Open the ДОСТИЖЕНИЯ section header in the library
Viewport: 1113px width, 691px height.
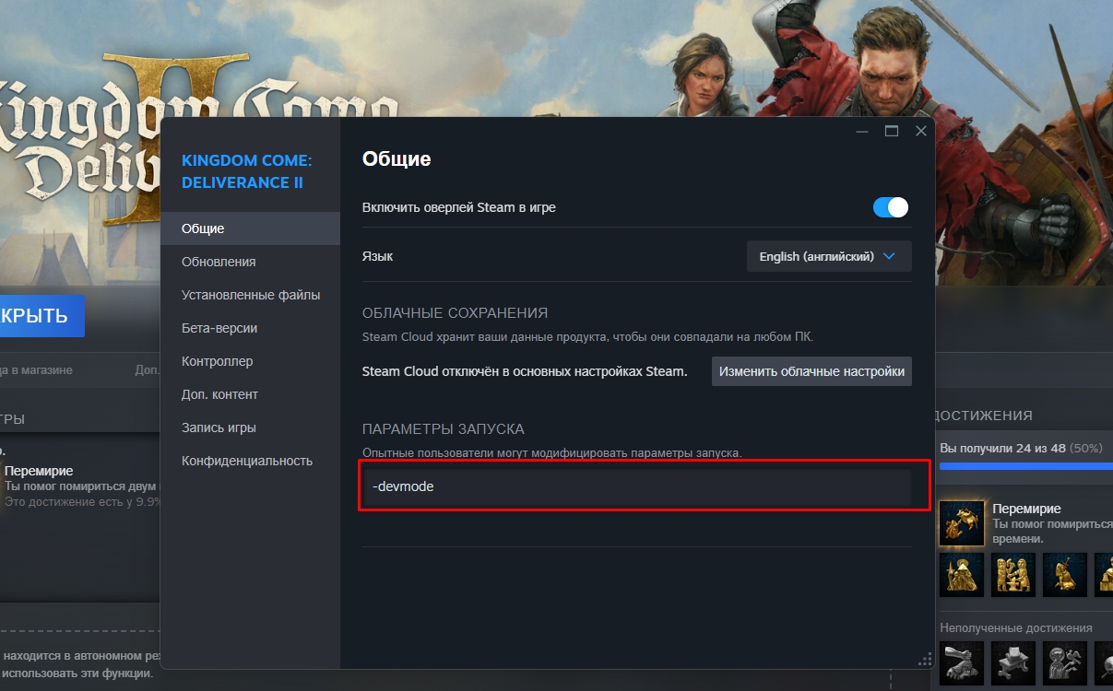(x=983, y=416)
